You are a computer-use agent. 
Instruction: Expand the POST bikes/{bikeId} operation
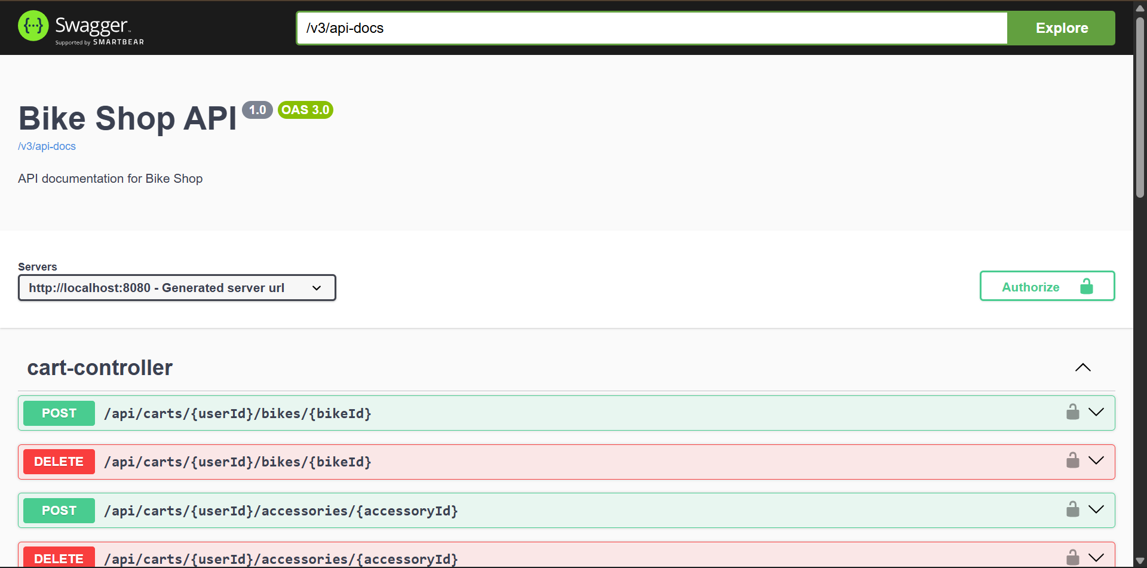[x=1097, y=412]
